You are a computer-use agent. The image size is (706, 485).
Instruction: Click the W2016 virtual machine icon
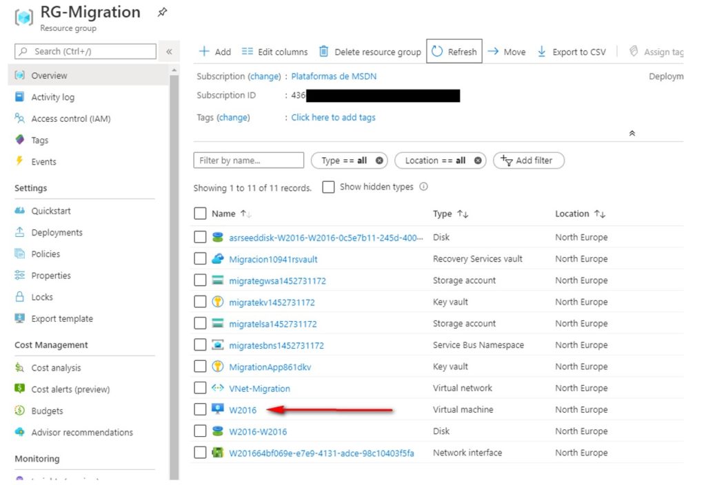tap(218, 409)
